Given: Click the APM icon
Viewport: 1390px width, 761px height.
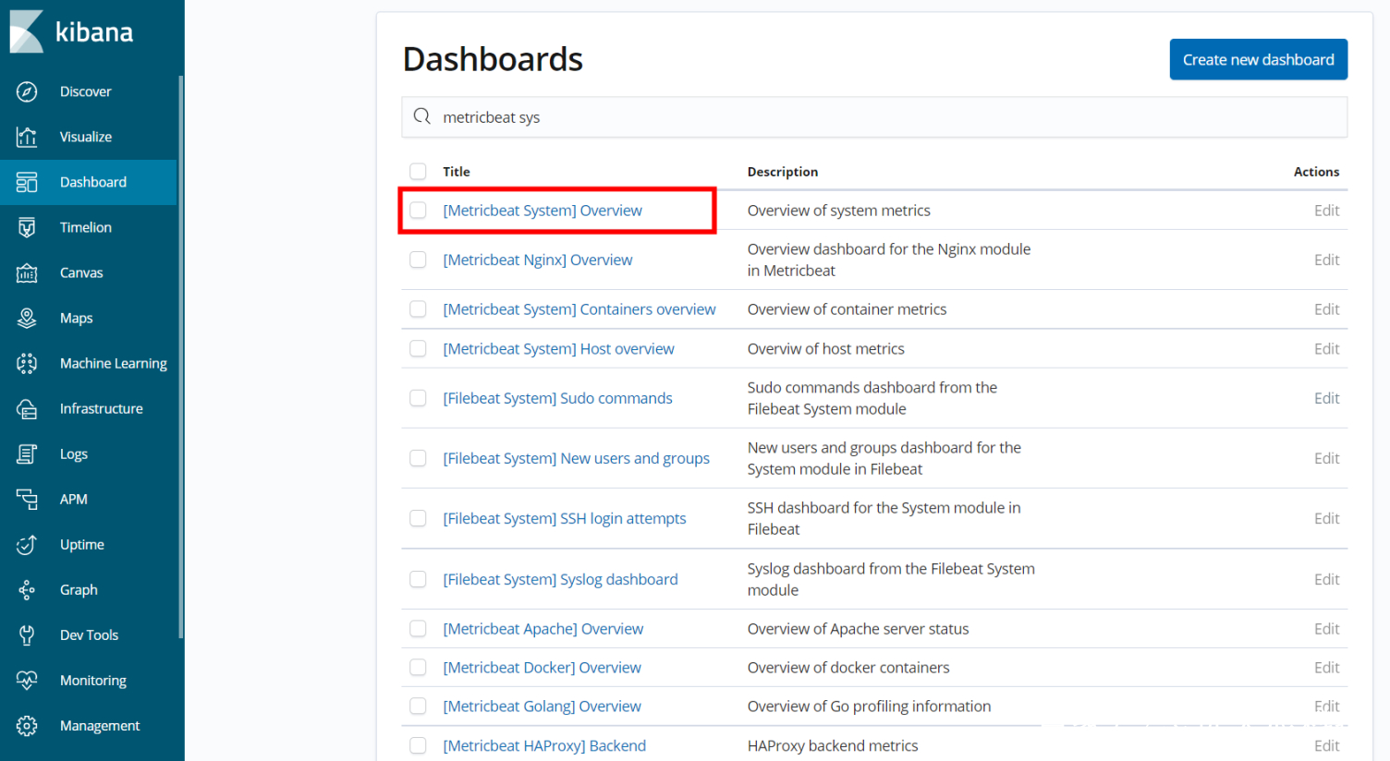Looking at the screenshot, I should point(27,499).
